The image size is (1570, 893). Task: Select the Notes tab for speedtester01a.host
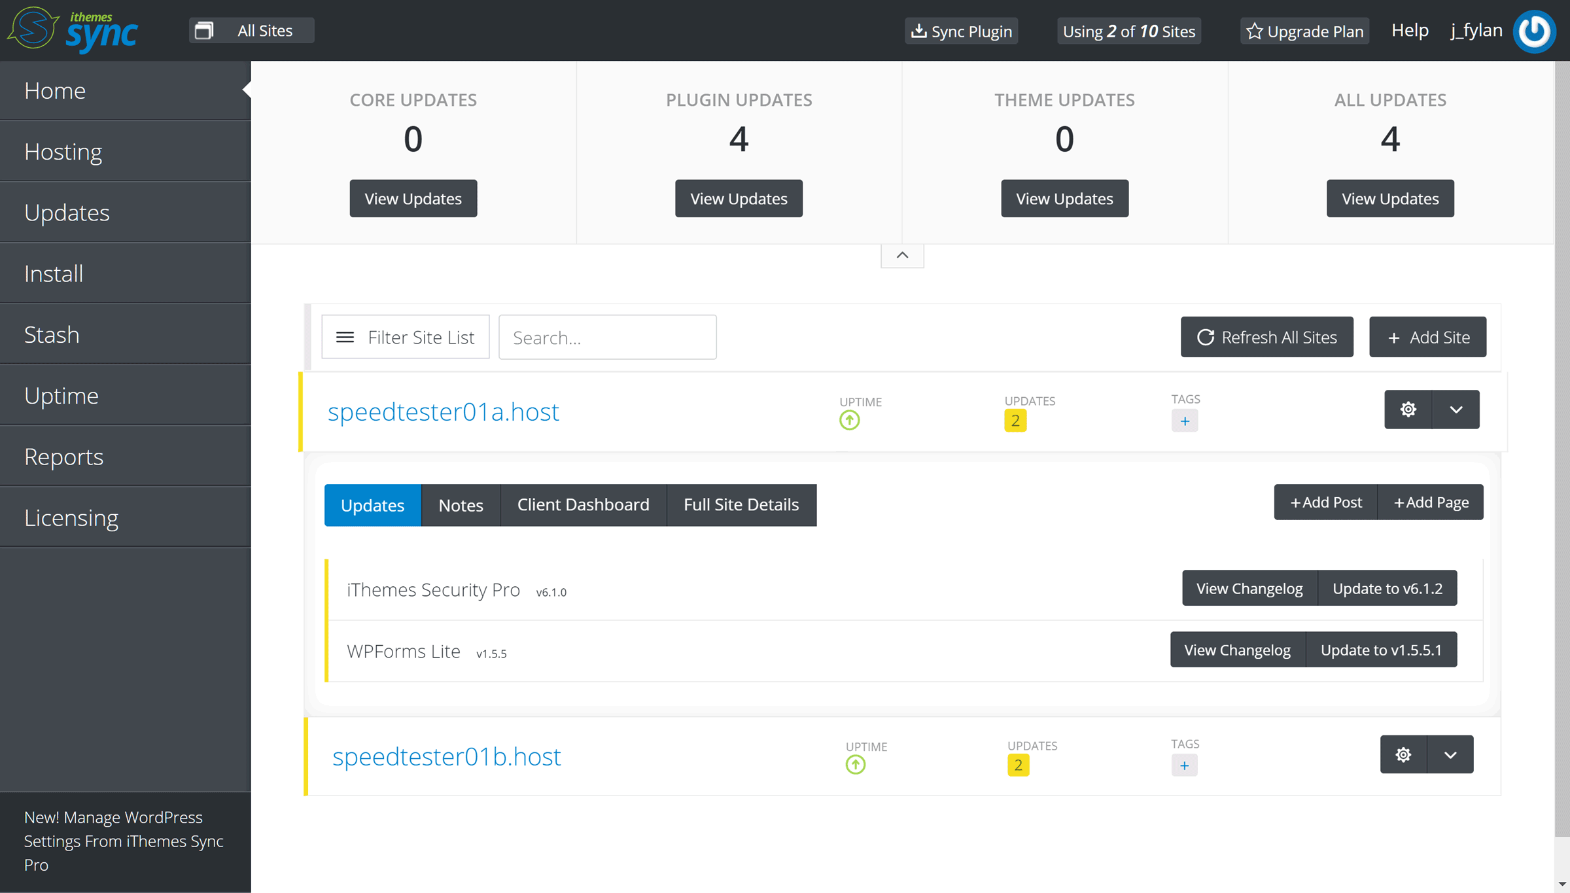(x=461, y=504)
